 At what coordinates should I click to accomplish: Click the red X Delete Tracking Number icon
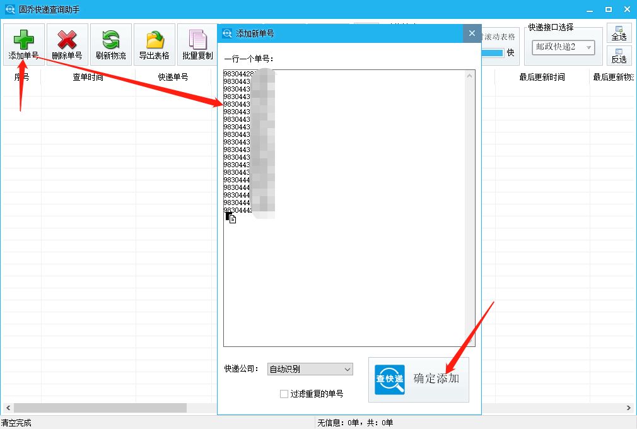point(67,40)
